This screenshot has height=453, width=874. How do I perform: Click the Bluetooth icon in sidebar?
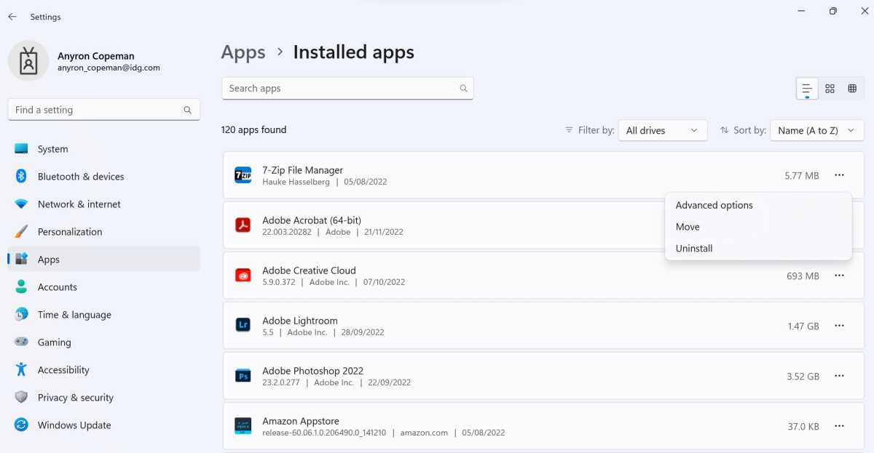point(22,177)
